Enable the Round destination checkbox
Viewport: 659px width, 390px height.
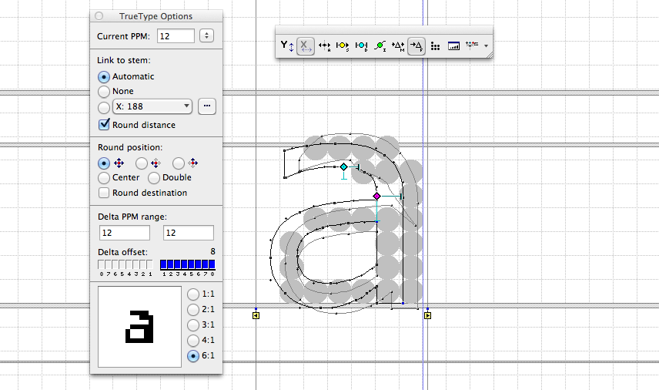pyautogui.click(x=104, y=193)
